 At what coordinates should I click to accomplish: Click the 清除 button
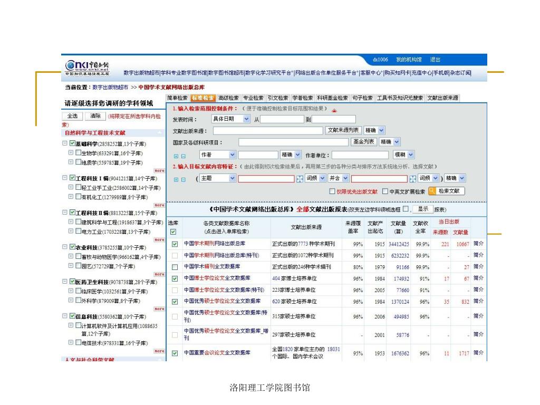[95, 116]
